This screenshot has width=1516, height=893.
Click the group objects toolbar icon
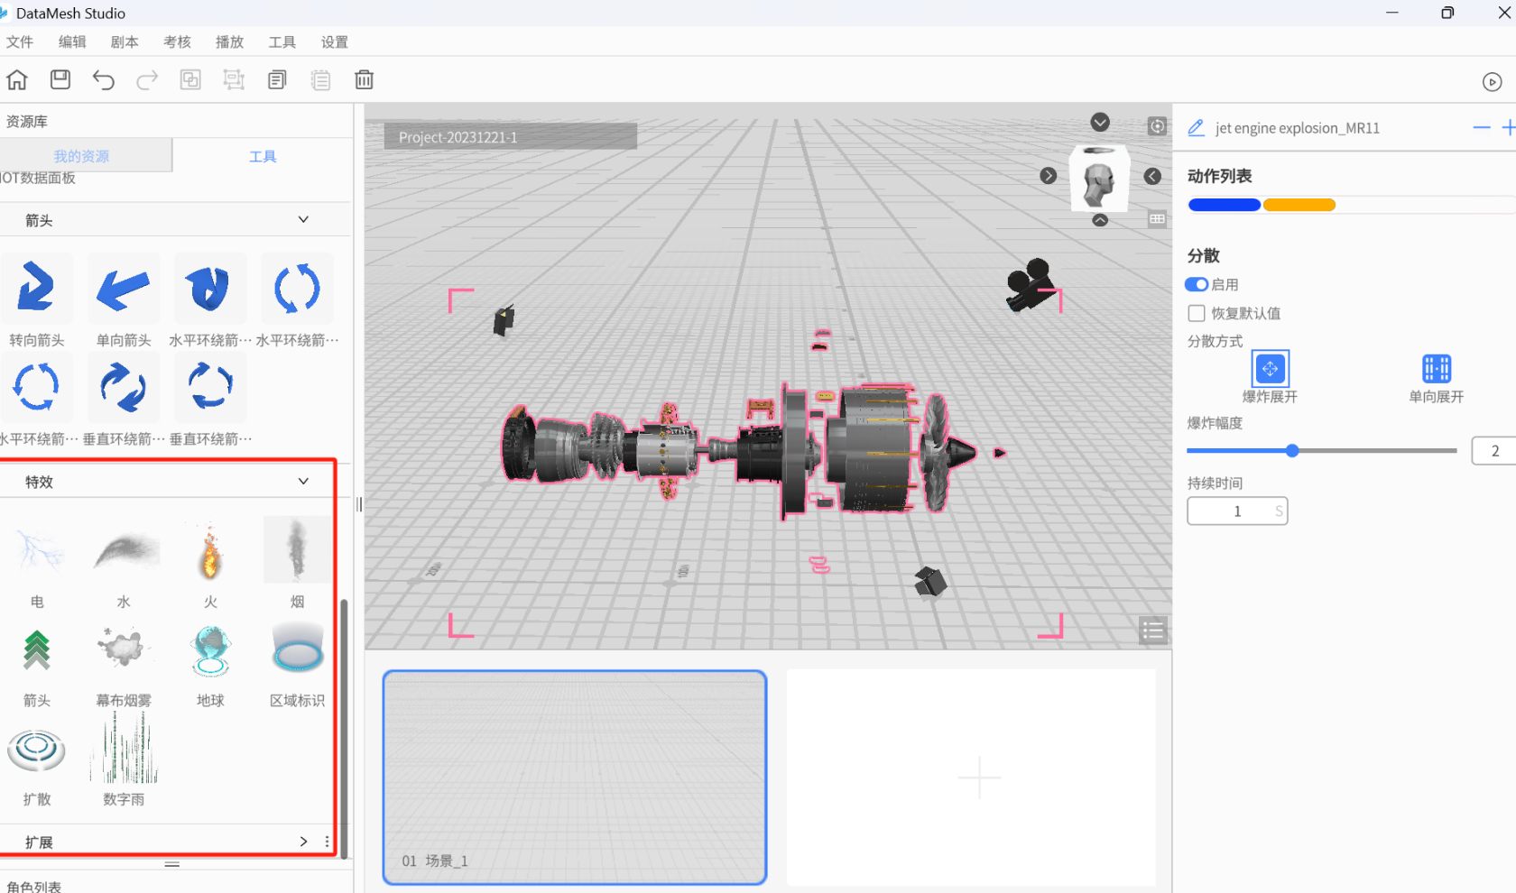pyautogui.click(x=190, y=80)
